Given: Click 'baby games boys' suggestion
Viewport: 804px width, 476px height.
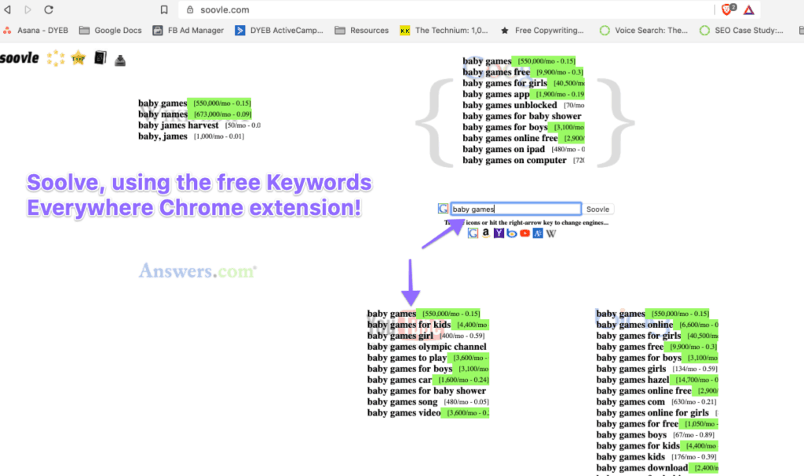Looking at the screenshot, I should click(x=631, y=434).
